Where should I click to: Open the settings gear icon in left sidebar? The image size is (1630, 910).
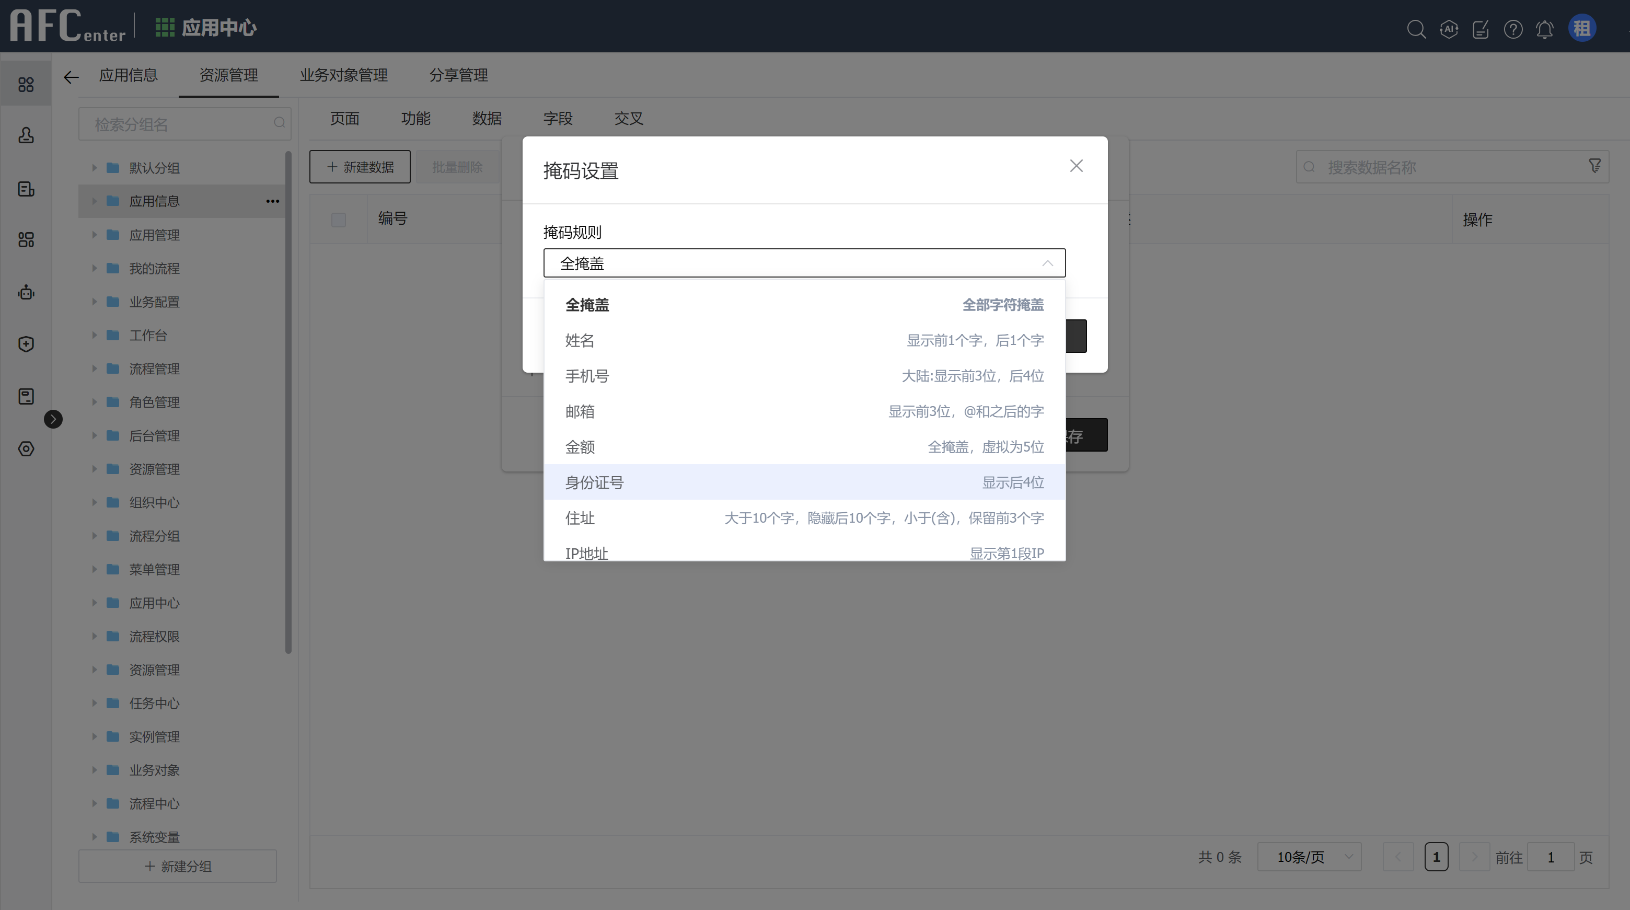[25, 448]
